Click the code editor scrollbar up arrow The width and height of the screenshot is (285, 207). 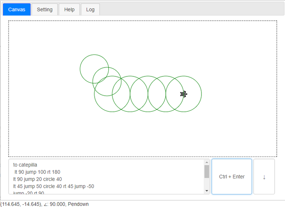coord(207,162)
